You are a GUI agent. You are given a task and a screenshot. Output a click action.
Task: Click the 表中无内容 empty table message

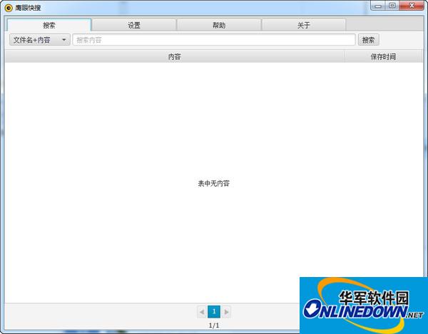pyautogui.click(x=214, y=183)
